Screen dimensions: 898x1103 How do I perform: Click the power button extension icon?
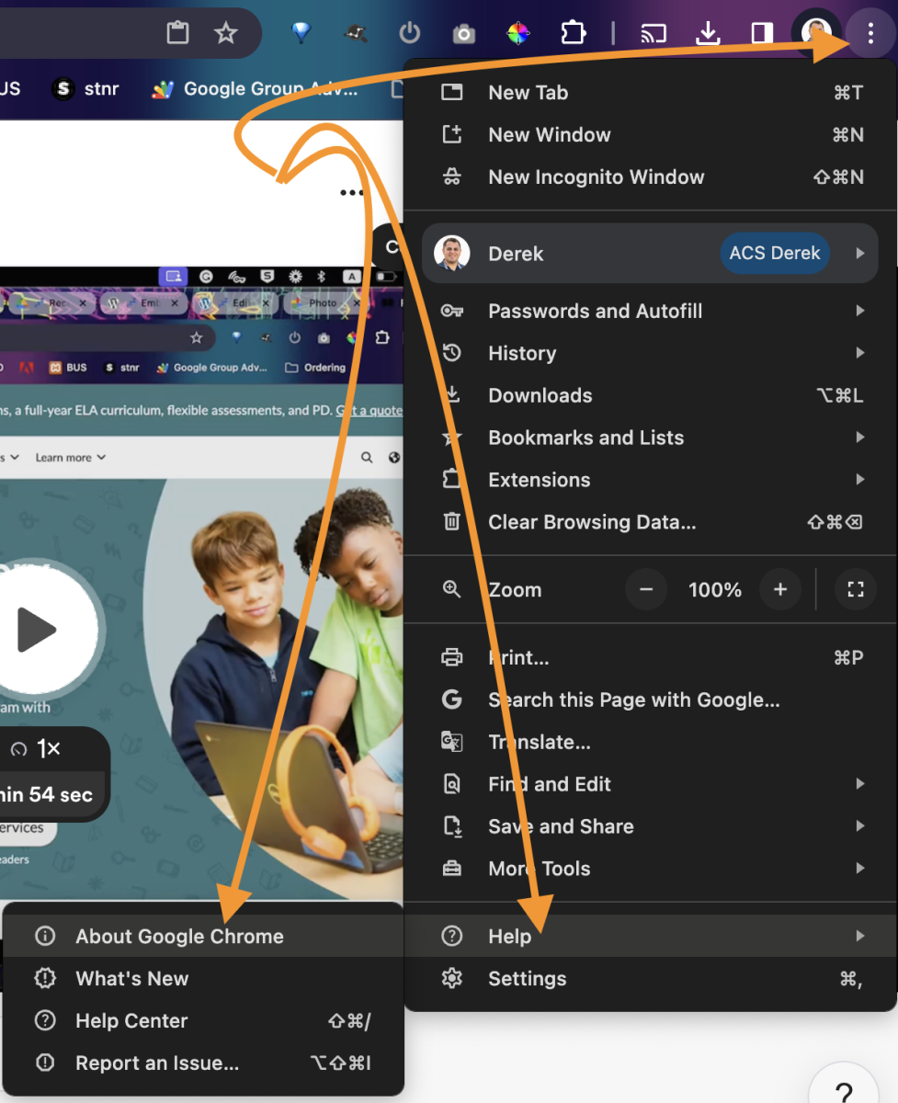(x=410, y=34)
